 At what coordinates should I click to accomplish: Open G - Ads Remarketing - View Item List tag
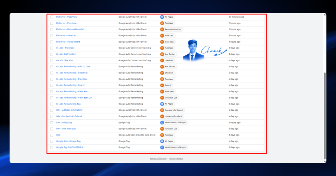tap(74, 98)
